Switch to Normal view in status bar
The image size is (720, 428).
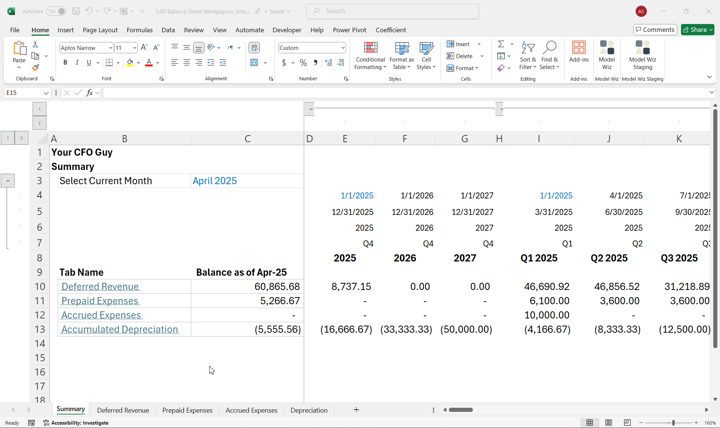pyautogui.click(x=589, y=423)
